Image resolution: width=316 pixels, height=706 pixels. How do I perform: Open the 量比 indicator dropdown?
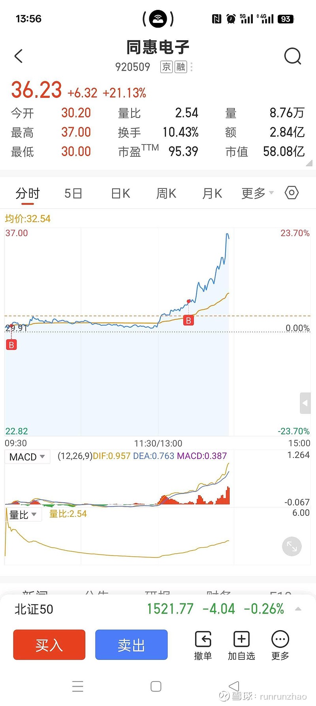[23, 514]
